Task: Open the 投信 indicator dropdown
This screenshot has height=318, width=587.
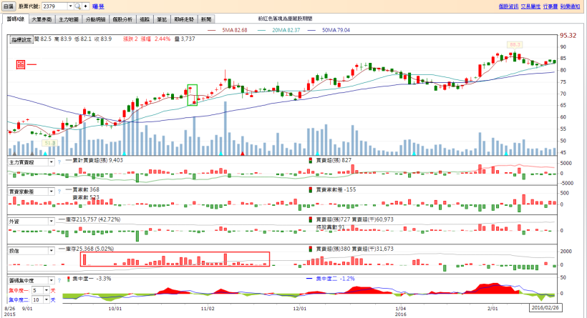Action: [x=51, y=251]
